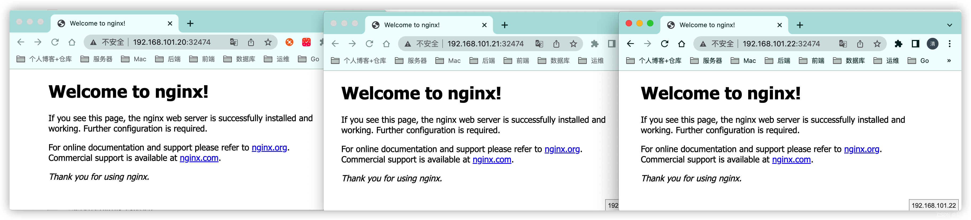Go forward in the 192.168.101.22 window
Screen dimensions: 971x220
pyautogui.click(x=647, y=44)
